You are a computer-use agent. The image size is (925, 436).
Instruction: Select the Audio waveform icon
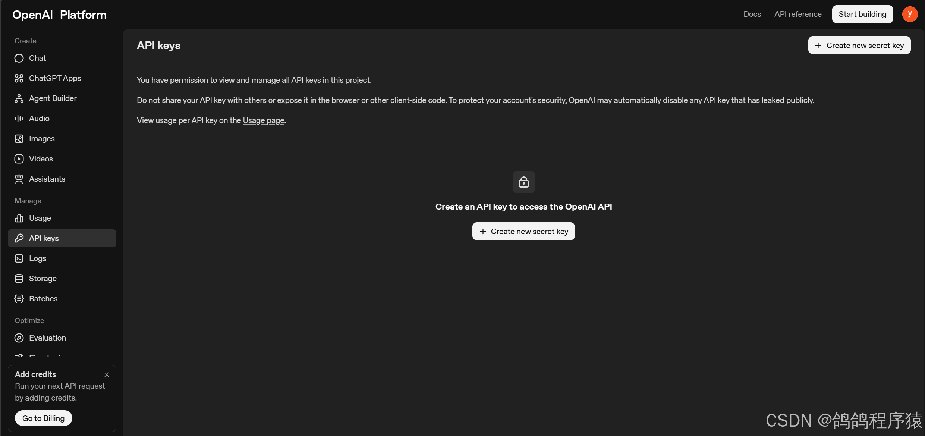pyautogui.click(x=19, y=119)
